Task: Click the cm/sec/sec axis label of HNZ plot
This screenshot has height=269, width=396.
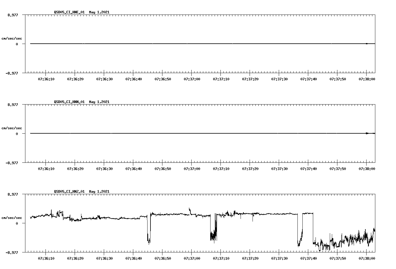Action: 12,217
